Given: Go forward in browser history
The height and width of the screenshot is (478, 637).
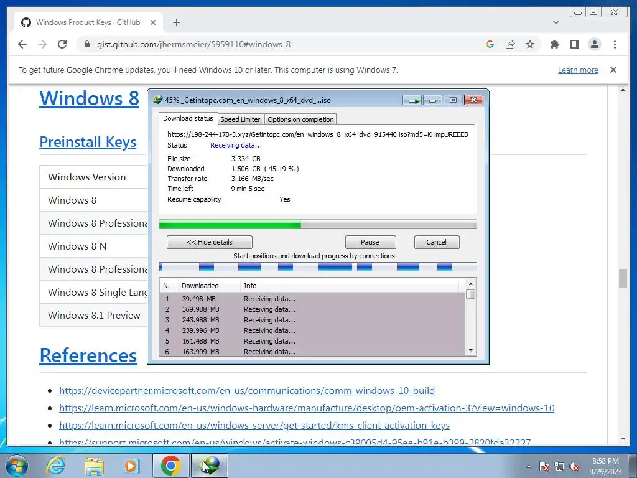Looking at the screenshot, I should [x=42, y=44].
